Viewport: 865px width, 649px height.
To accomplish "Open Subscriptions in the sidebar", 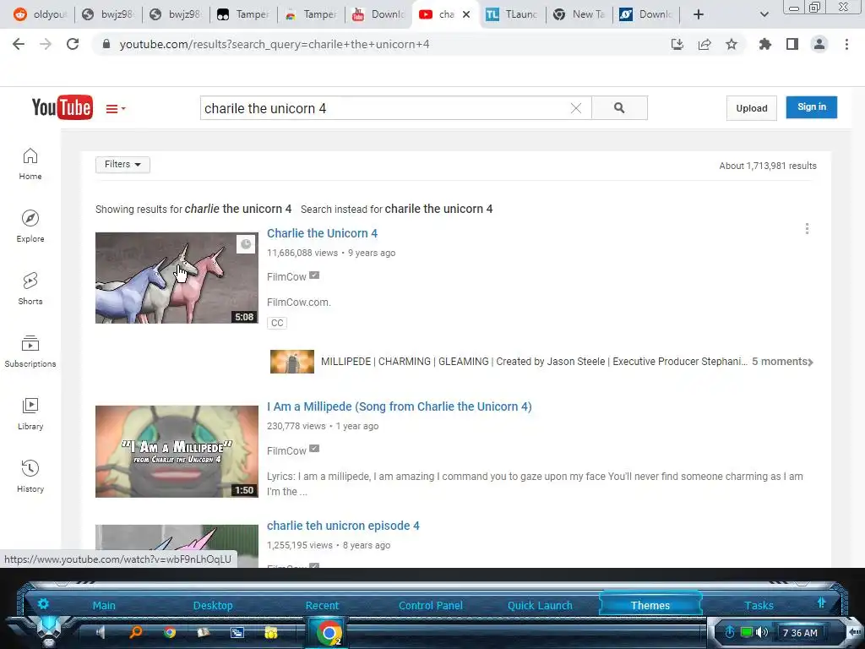I will click(x=30, y=352).
